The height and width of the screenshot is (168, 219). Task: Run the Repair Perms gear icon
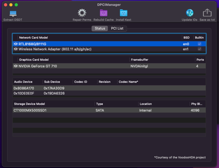(82, 13)
